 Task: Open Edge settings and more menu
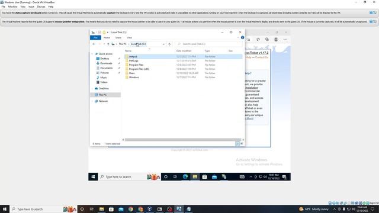(285, 40)
